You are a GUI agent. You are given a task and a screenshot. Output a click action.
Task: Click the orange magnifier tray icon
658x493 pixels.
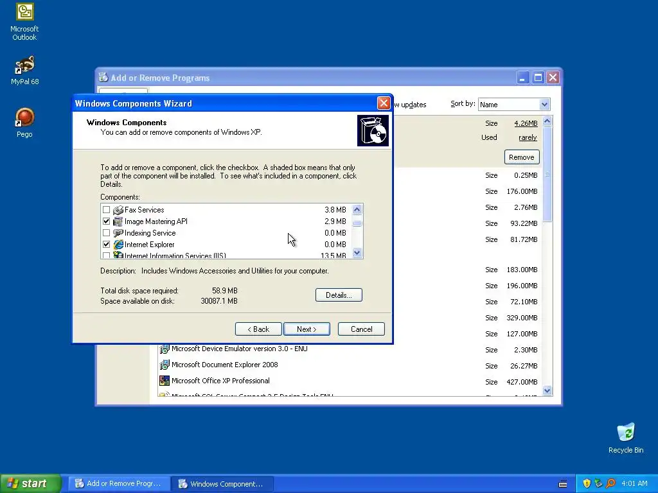tap(610, 483)
